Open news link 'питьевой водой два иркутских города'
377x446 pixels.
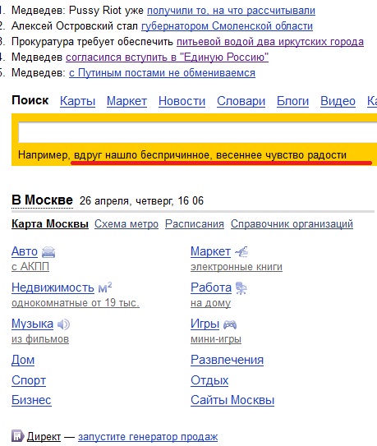click(270, 42)
